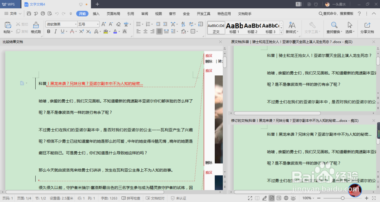Click the redo arrow icon
380x202 pixels.
click(x=64, y=14)
